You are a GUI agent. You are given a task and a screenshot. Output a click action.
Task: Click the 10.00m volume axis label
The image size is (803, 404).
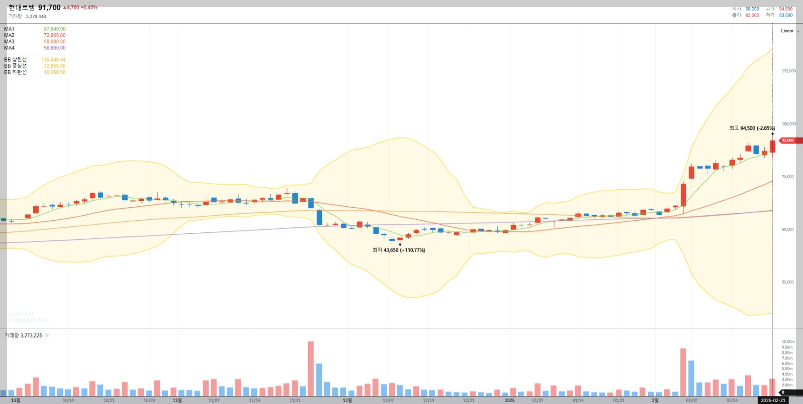788,342
